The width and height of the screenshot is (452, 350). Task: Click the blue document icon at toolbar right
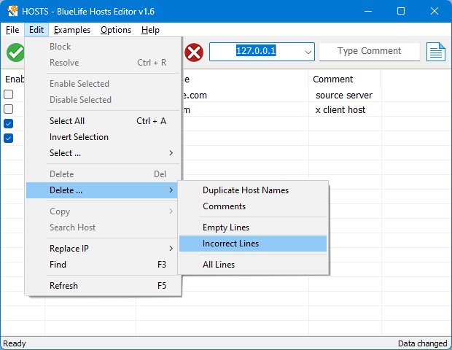436,52
